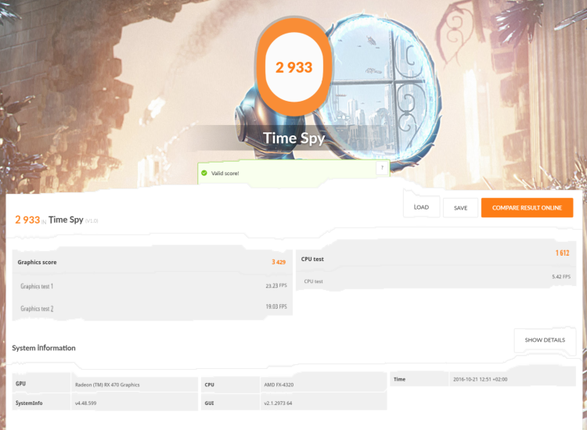Click the question mark help button
The image size is (587, 430).
(x=382, y=167)
